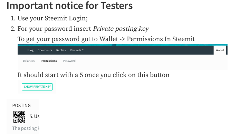Expand the Rewards dropdown
The width and height of the screenshot is (241, 134).
77,50
